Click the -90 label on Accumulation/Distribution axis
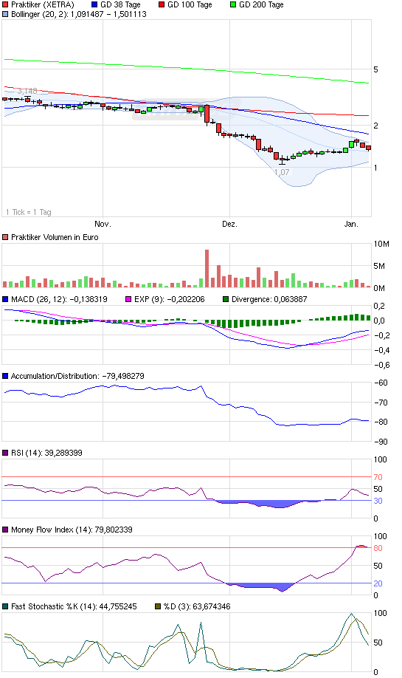Screen dimensions: 402x678 coord(381,442)
